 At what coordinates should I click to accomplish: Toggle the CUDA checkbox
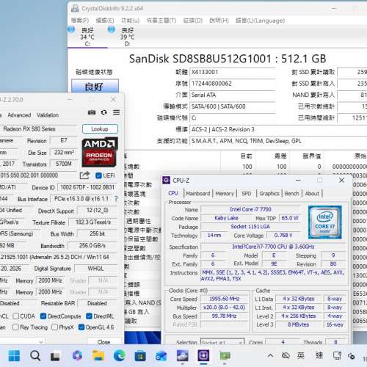tap(16, 316)
